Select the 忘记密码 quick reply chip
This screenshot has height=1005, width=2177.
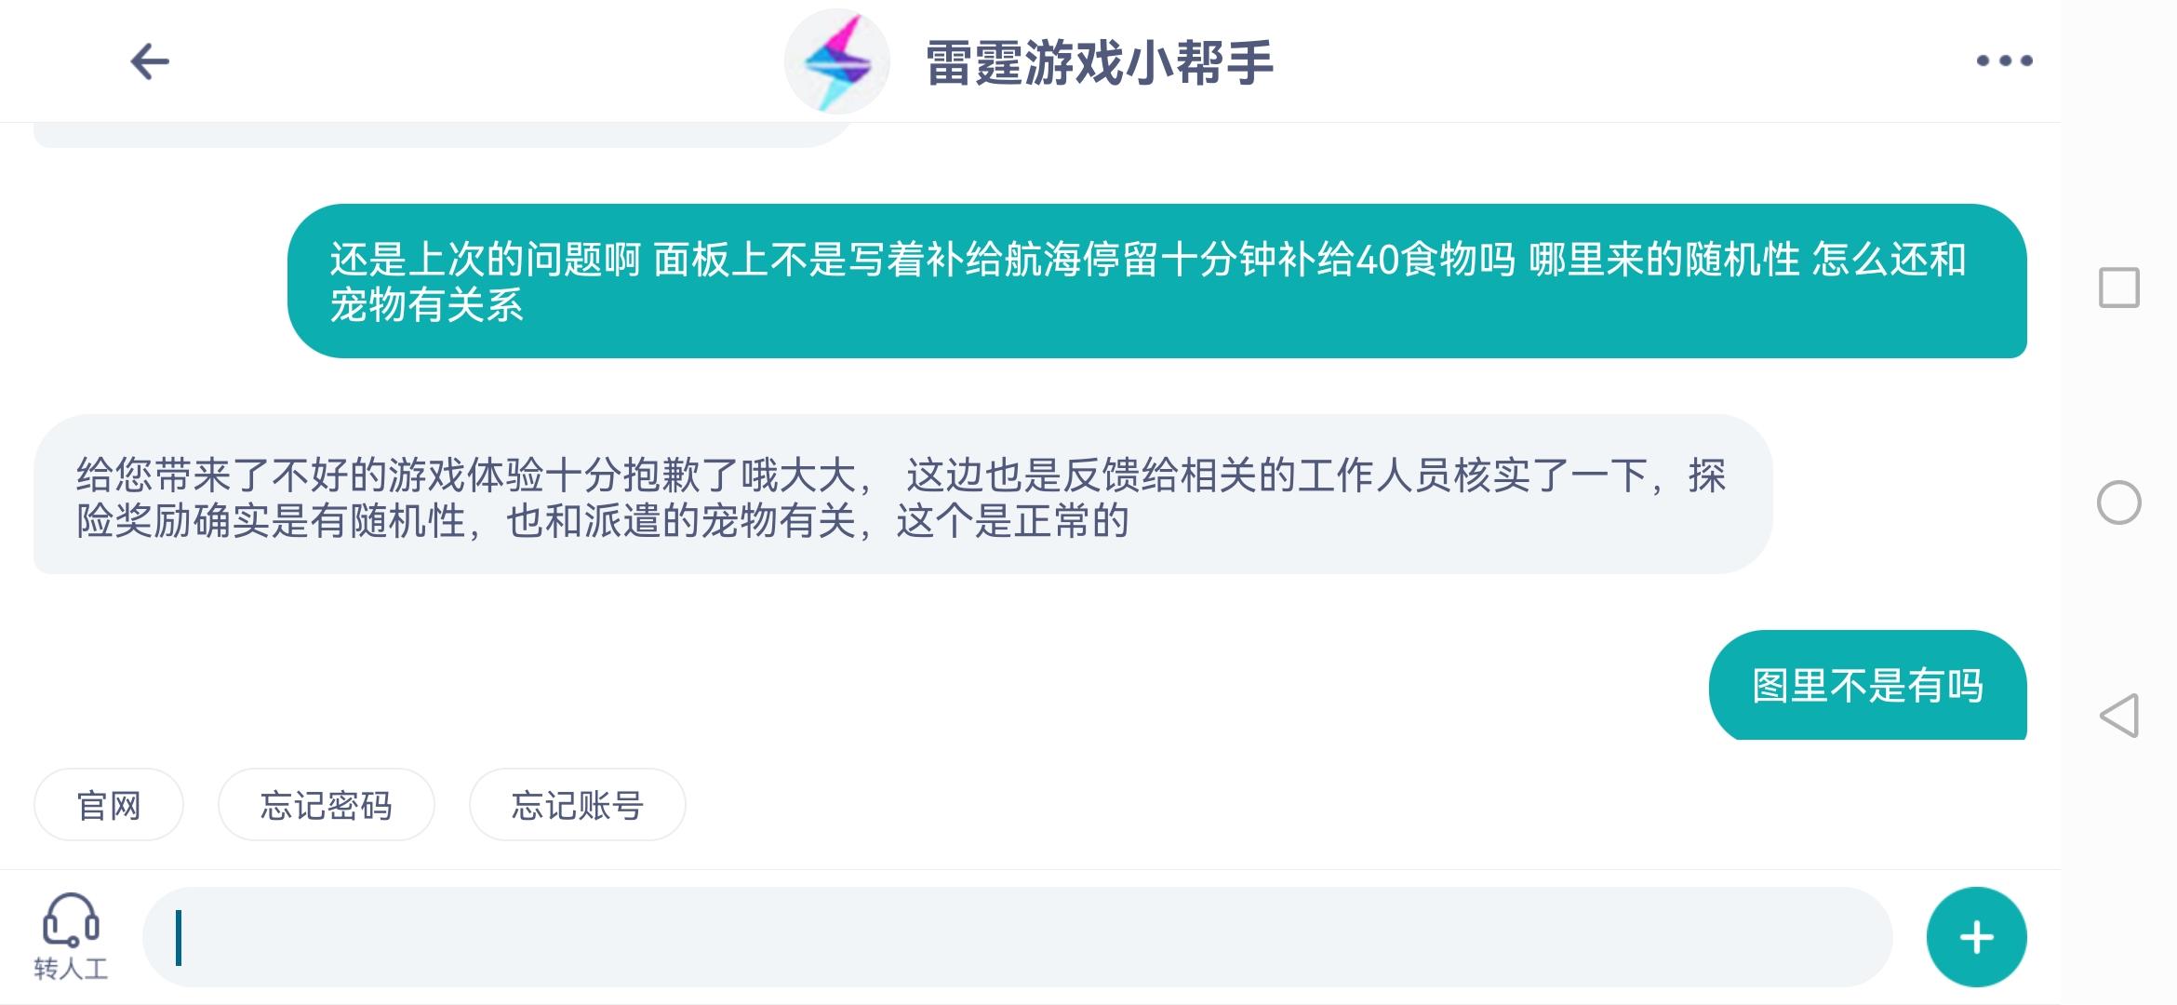[x=326, y=805]
